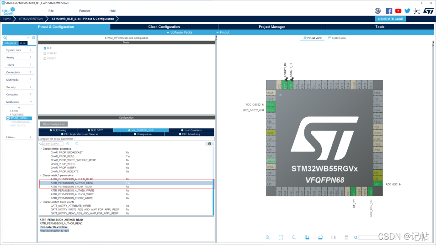Expand System Core category

18,50
